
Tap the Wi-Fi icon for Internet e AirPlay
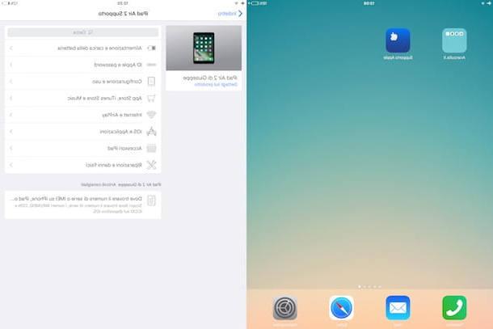click(x=151, y=115)
